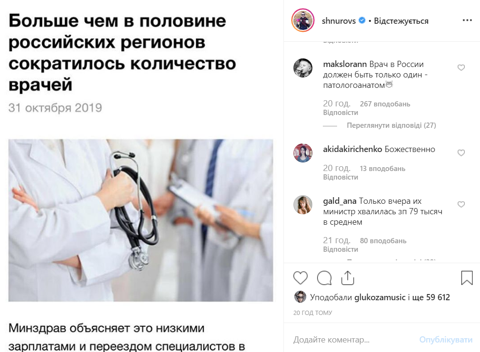The width and height of the screenshot is (480, 352).
Task: Click Опублікувати to post comment
Action: tap(446, 340)
